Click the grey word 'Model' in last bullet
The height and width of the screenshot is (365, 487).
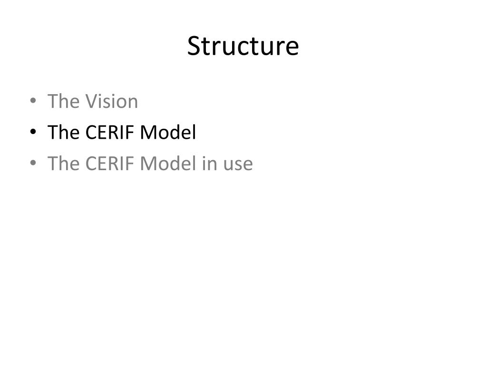[168, 163]
